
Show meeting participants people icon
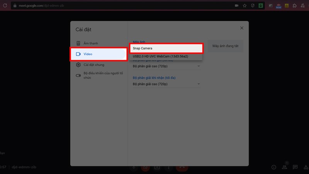pyautogui.click(x=284, y=167)
